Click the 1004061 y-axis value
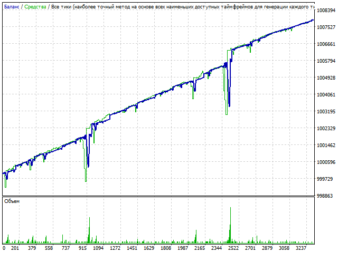Image resolution: width=338 pixels, height=253 pixels. (326, 95)
